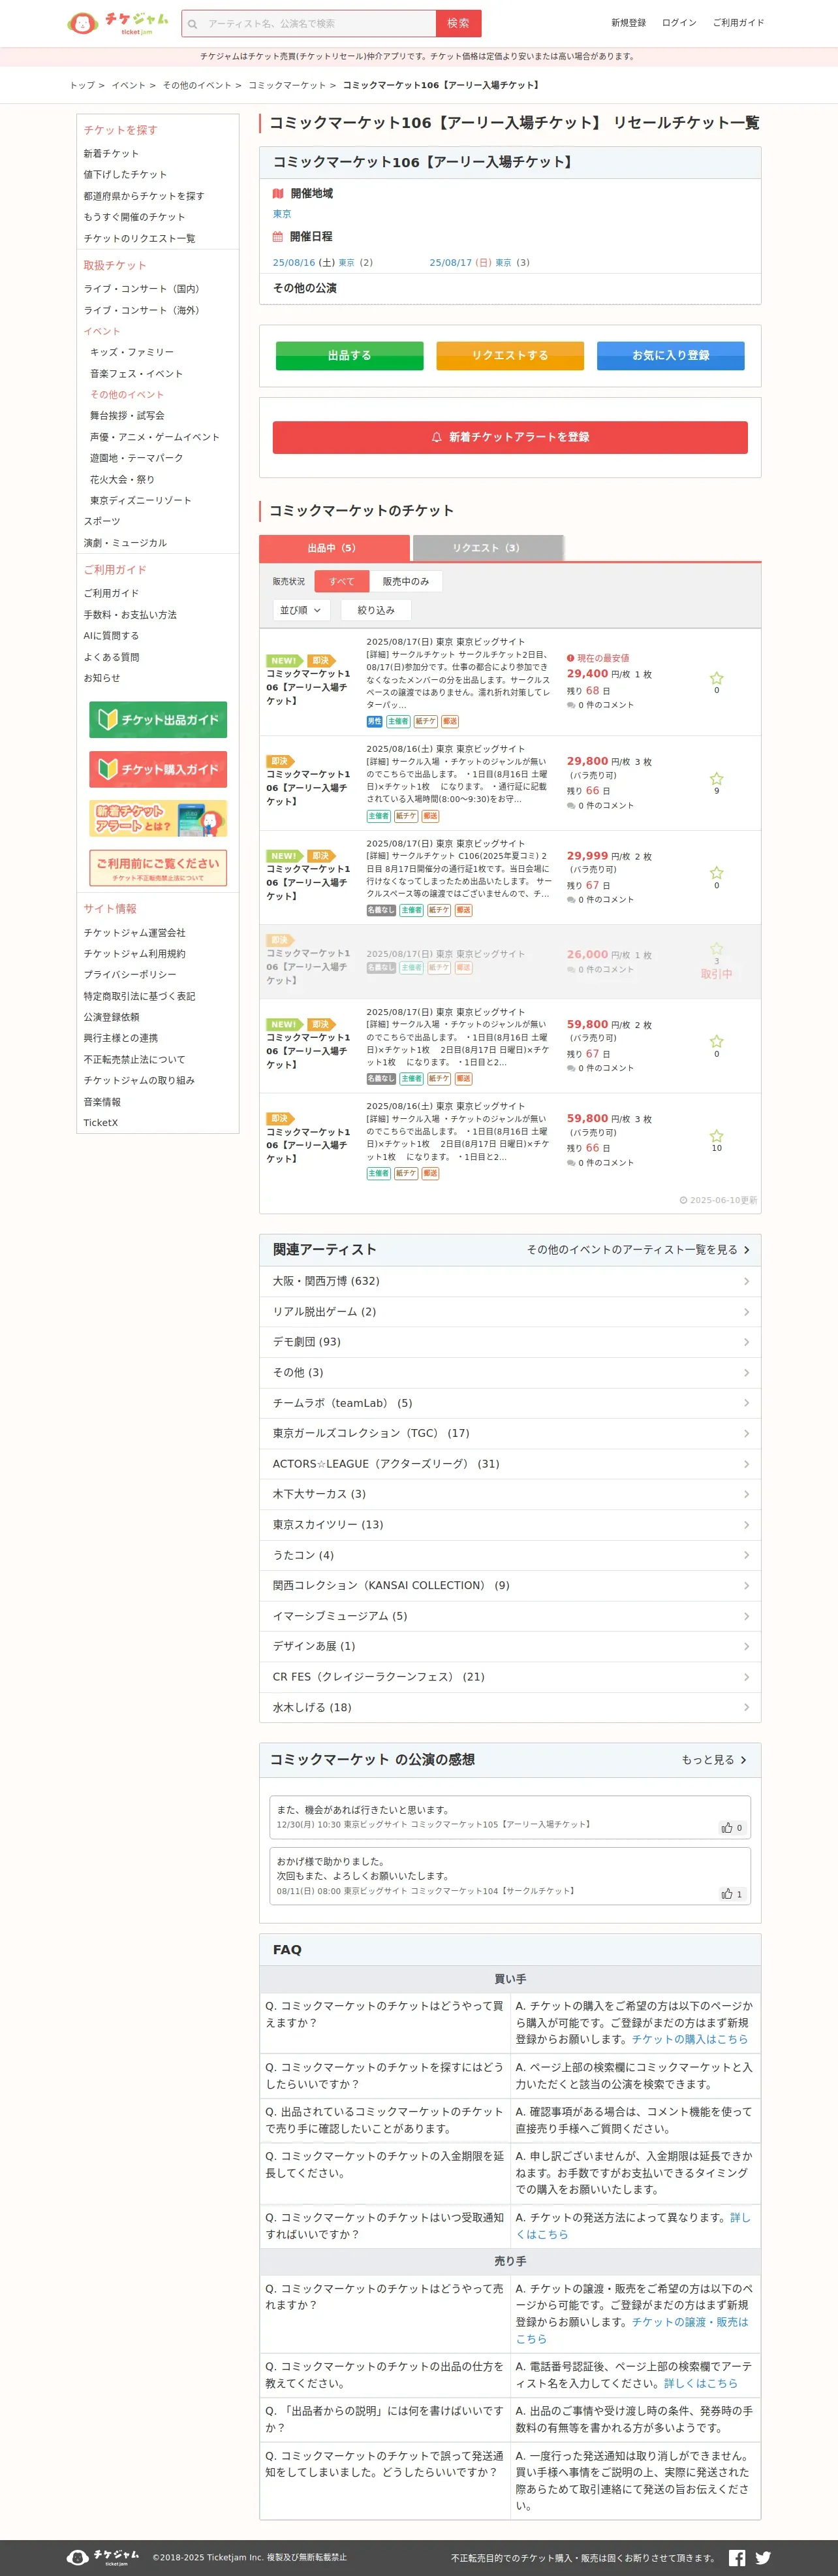Click the orange リクエストする button

point(510,356)
